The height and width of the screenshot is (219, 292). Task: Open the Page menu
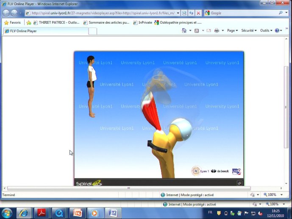coord(232,30)
